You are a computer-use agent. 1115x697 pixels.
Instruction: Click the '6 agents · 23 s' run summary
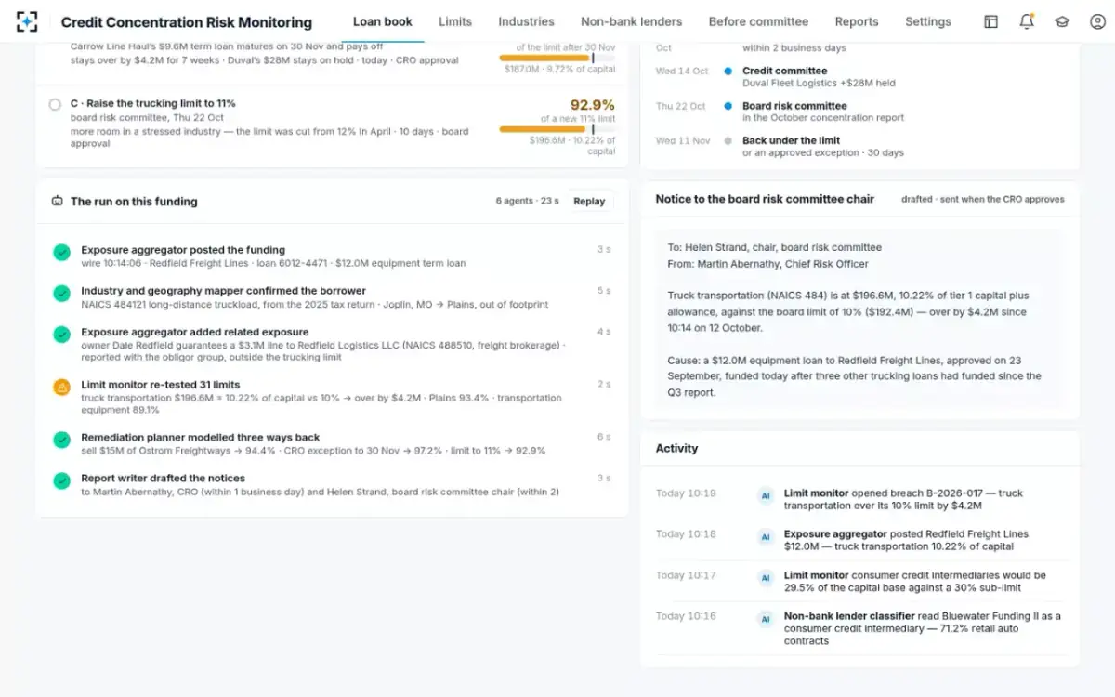point(528,201)
